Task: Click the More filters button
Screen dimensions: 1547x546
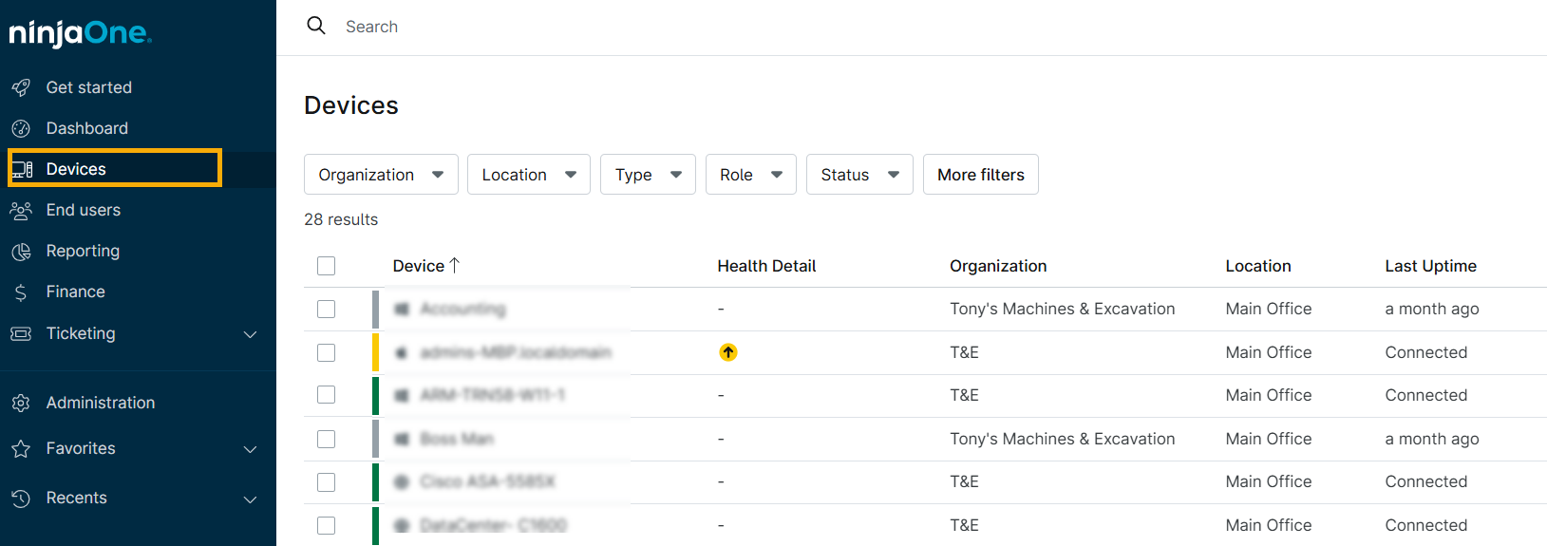Action: pos(980,175)
